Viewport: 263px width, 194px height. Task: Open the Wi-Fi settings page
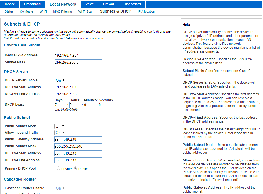pyautogui.click(x=43, y=11)
